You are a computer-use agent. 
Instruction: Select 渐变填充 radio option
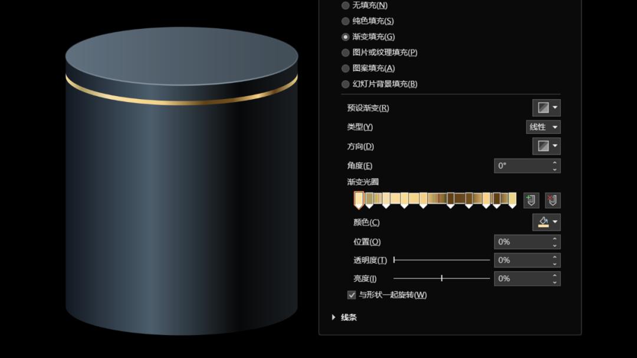[x=345, y=36]
